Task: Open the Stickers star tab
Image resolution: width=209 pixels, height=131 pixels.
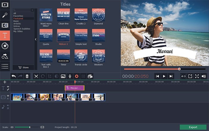Action: click(5, 46)
